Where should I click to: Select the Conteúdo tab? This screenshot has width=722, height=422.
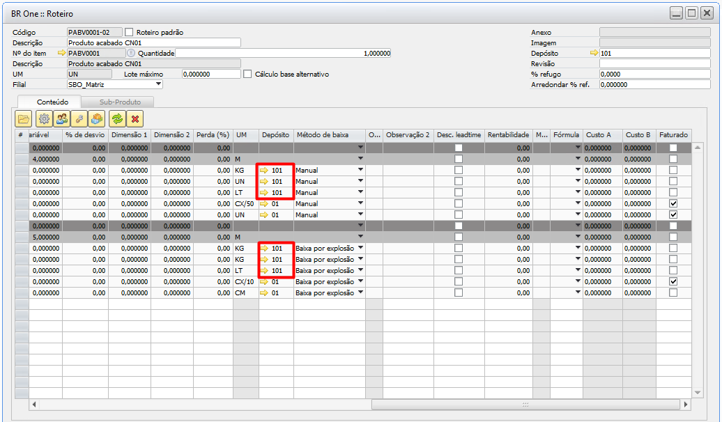52,102
